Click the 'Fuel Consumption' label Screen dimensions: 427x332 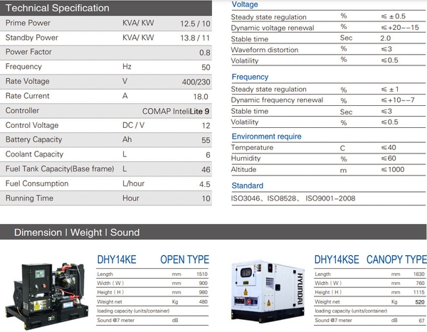point(37,183)
